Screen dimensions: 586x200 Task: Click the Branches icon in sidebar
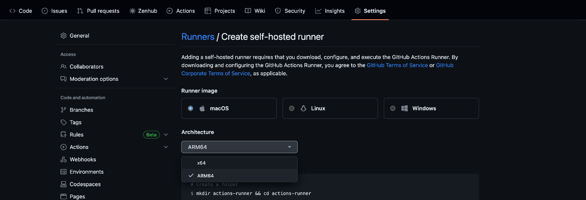(x=64, y=110)
